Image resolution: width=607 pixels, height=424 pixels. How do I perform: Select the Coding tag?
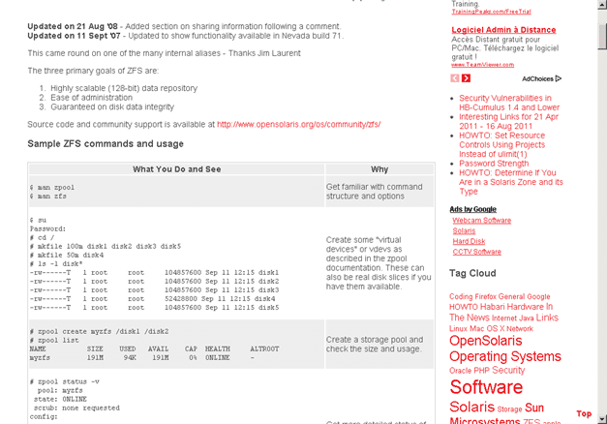(461, 296)
